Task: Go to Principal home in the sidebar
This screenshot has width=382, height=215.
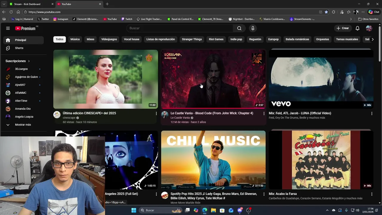Action: (x=23, y=40)
